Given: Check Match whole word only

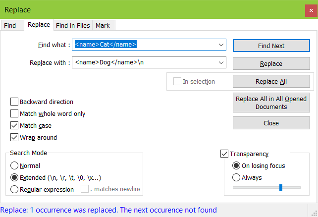Looking at the screenshot, I should click(14, 113).
